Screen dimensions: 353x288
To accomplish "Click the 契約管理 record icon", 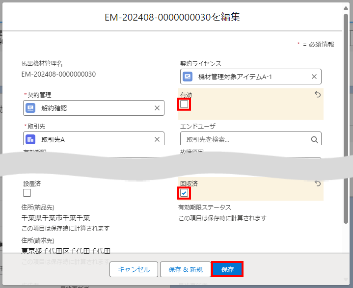I will (x=30, y=108).
